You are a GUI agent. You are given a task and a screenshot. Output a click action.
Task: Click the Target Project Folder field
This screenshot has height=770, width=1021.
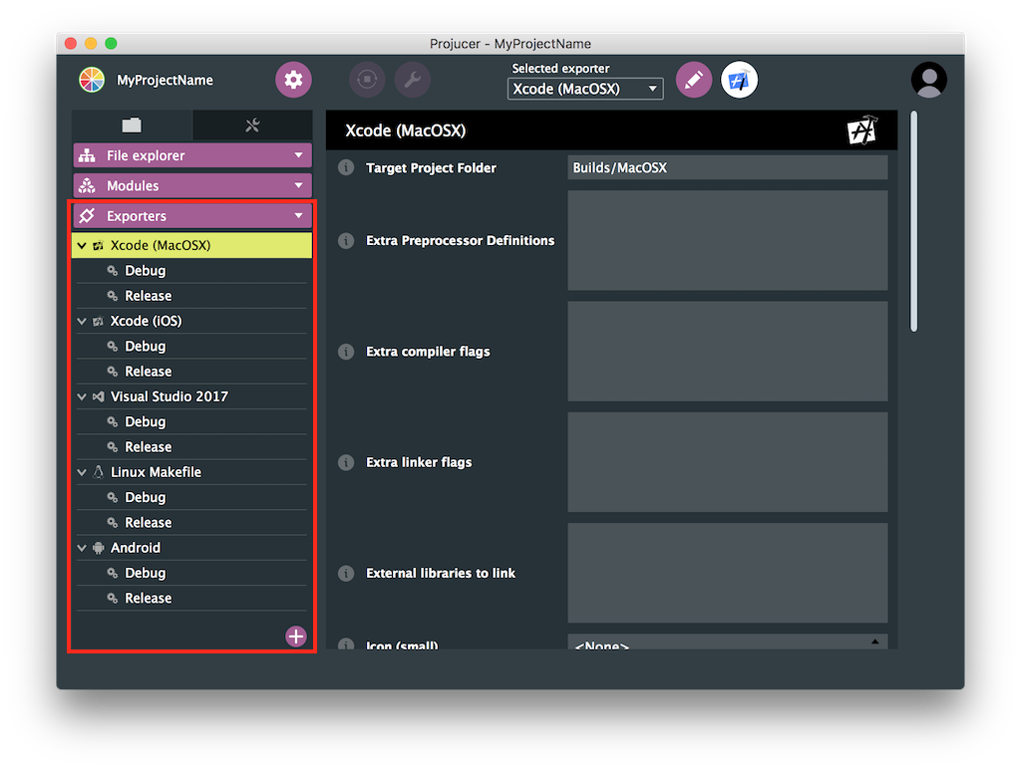point(727,167)
